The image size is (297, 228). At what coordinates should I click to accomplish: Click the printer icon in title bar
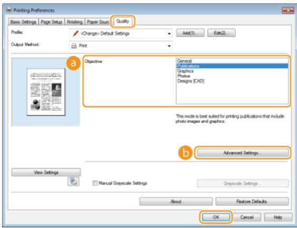click(9, 10)
